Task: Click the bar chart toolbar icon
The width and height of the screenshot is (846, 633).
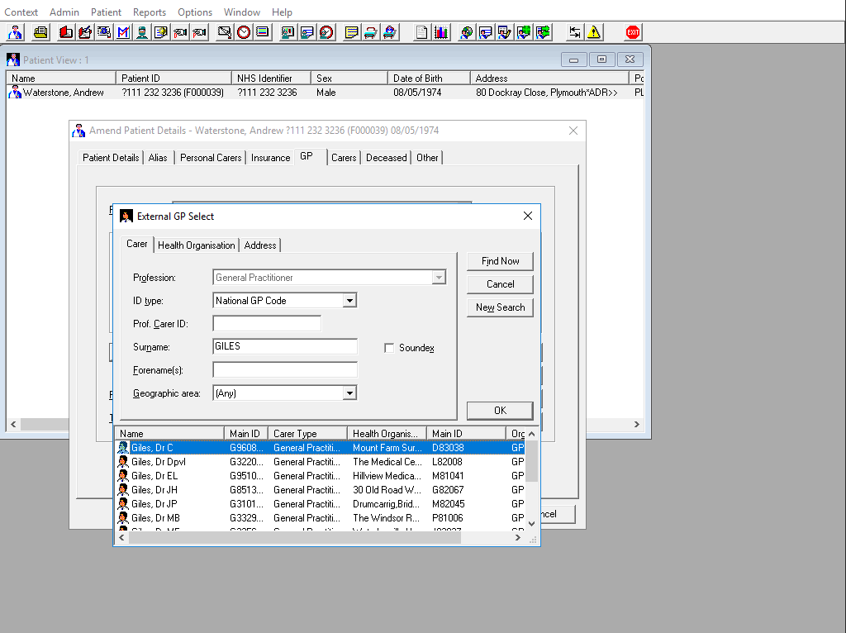Action: tap(441, 32)
